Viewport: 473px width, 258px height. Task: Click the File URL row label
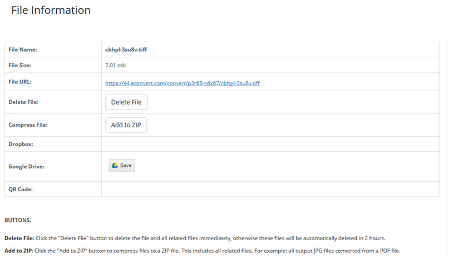coord(20,82)
